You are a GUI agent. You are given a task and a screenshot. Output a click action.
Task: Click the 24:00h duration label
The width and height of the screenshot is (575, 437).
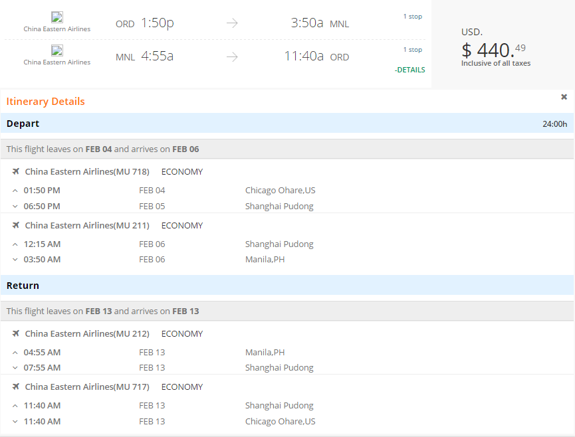[554, 124]
